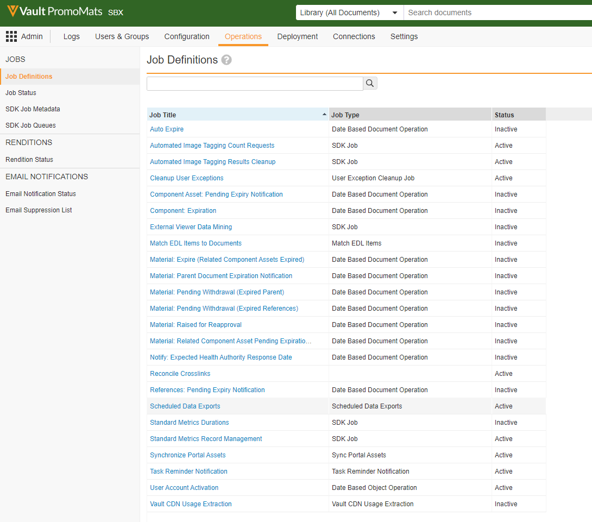Sort by the Status column header
Image resolution: width=592 pixels, height=522 pixels.
[x=504, y=115]
